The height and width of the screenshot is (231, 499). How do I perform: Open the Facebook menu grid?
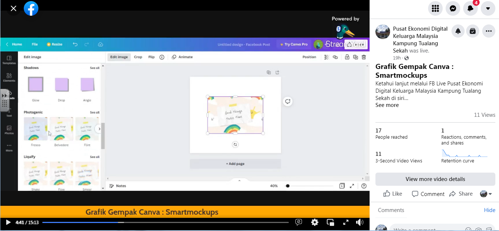[x=435, y=8]
